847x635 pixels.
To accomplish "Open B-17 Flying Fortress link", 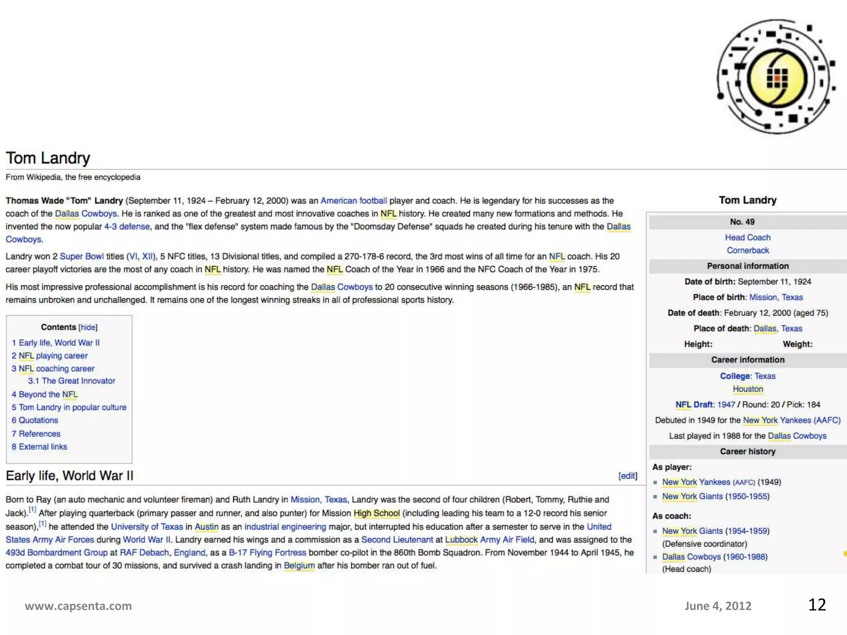I will pyautogui.click(x=267, y=553).
